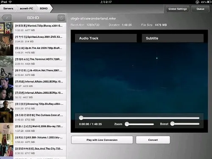Click the Zoom slider handle
This screenshot has width=212, height=159.
point(127,124)
